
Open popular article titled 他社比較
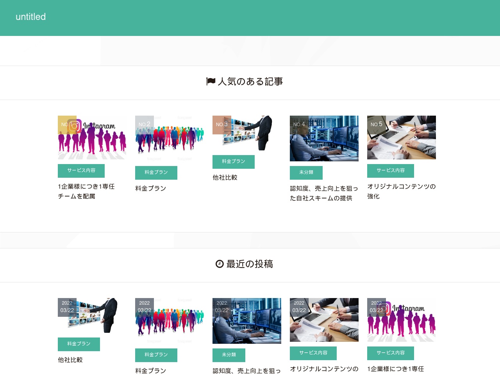(x=225, y=177)
